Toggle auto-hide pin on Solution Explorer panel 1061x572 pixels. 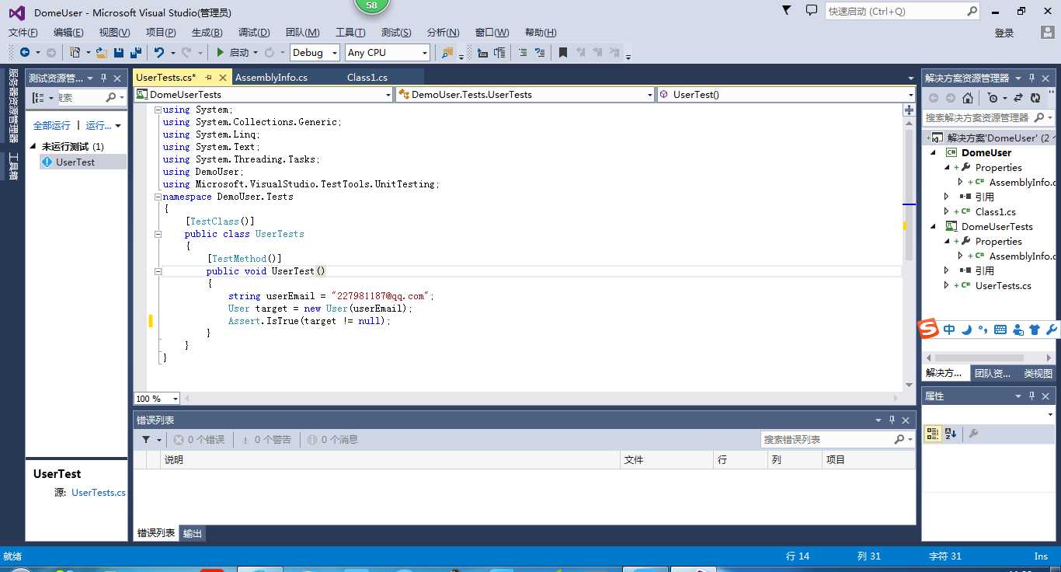coord(1032,78)
